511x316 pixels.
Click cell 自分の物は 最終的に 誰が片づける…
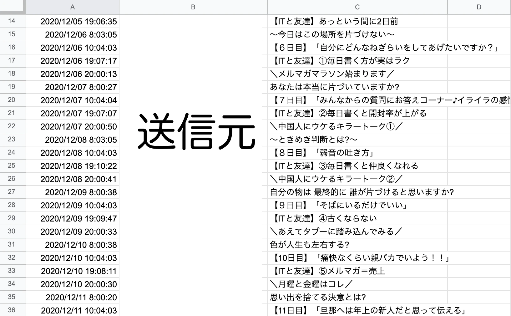pyautogui.click(x=357, y=192)
